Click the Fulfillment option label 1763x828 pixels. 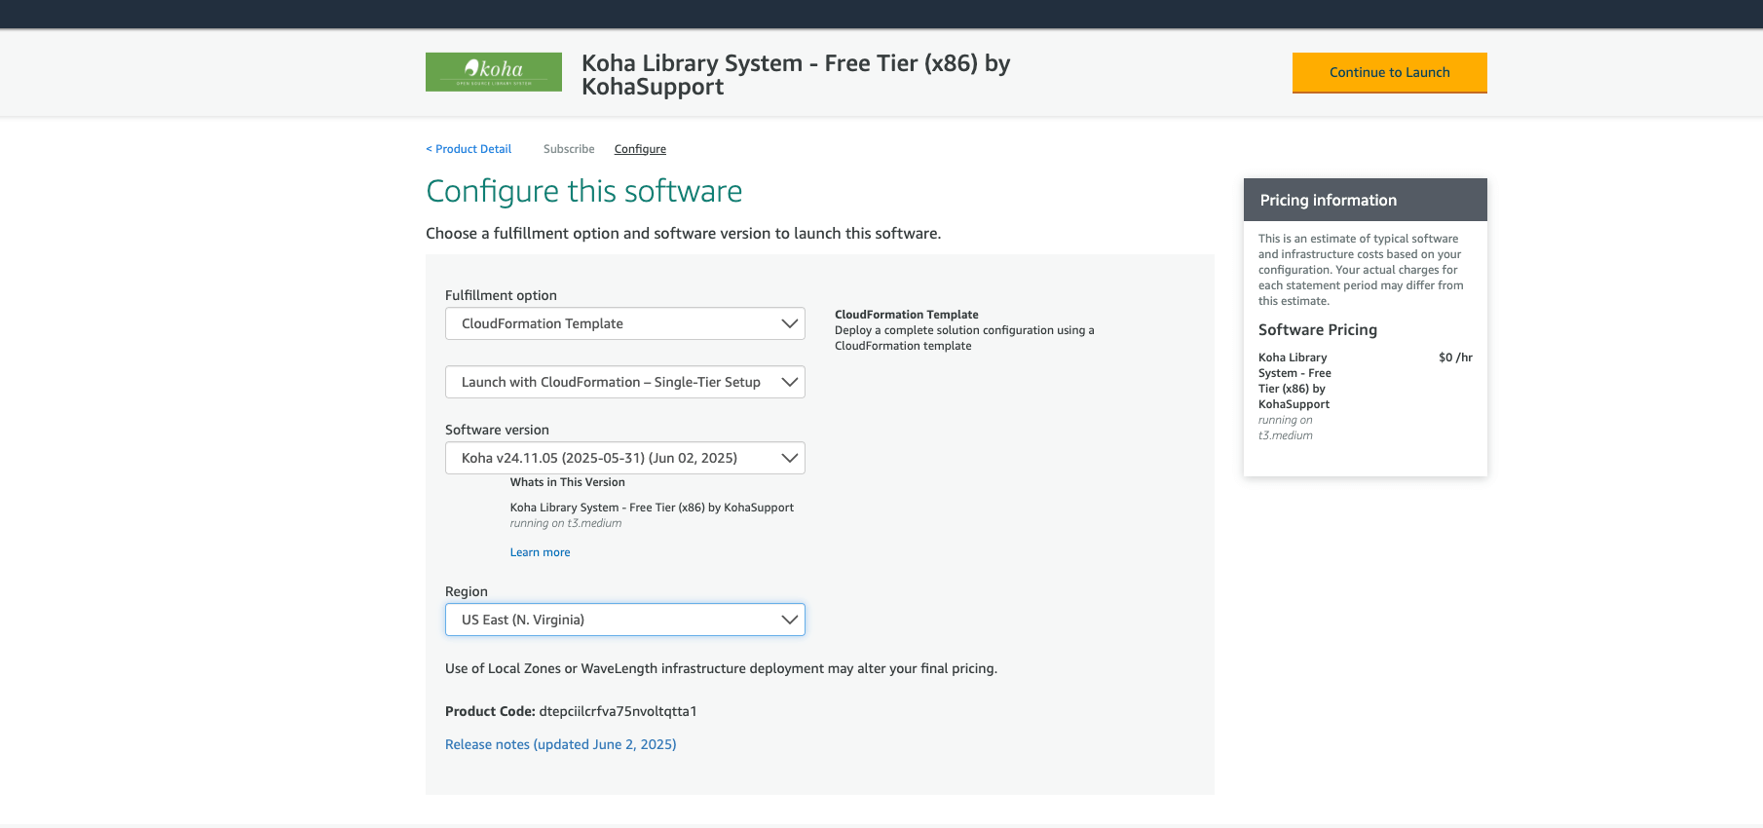tap(501, 295)
